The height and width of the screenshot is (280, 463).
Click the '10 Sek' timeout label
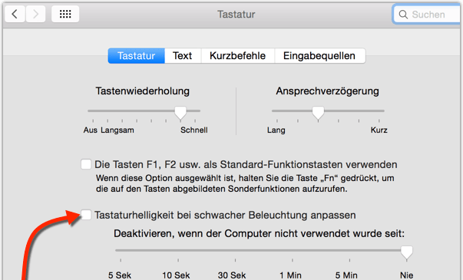[176, 275]
